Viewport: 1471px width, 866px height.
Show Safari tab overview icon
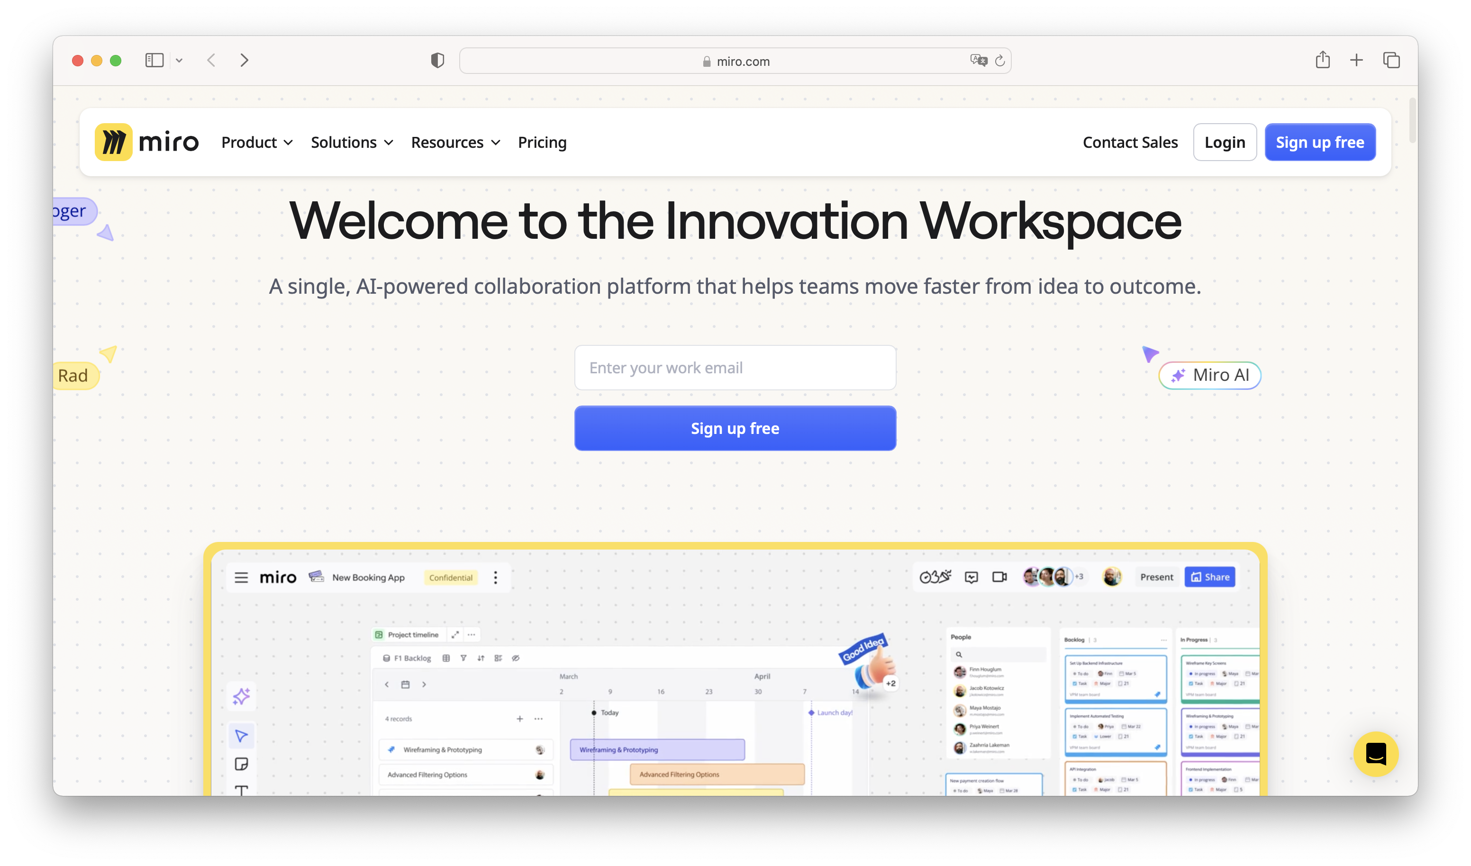pyautogui.click(x=1391, y=60)
